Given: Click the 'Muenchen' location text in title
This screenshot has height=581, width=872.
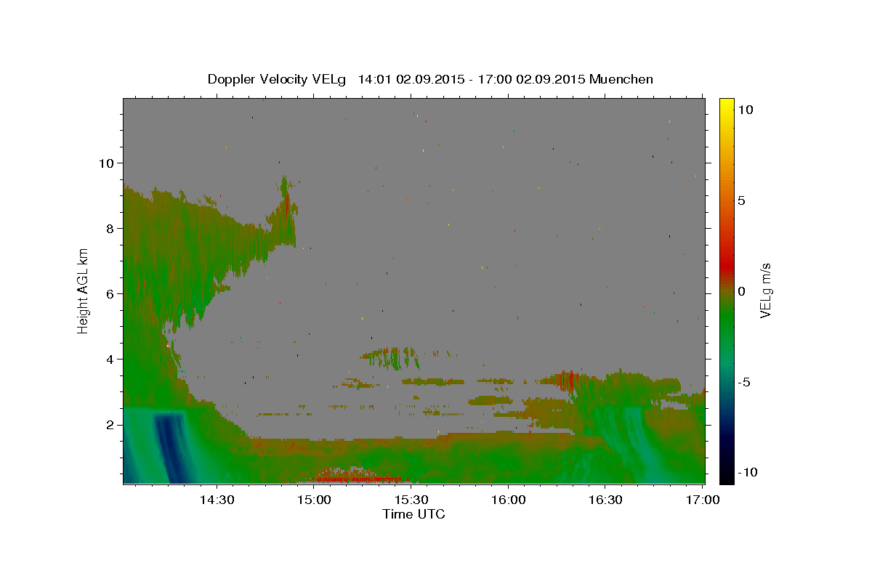Looking at the screenshot, I should click(x=621, y=79).
